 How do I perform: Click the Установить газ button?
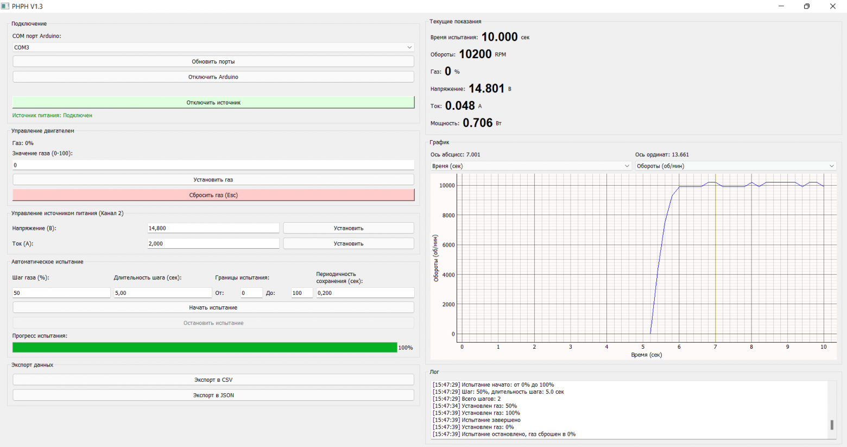coord(213,179)
